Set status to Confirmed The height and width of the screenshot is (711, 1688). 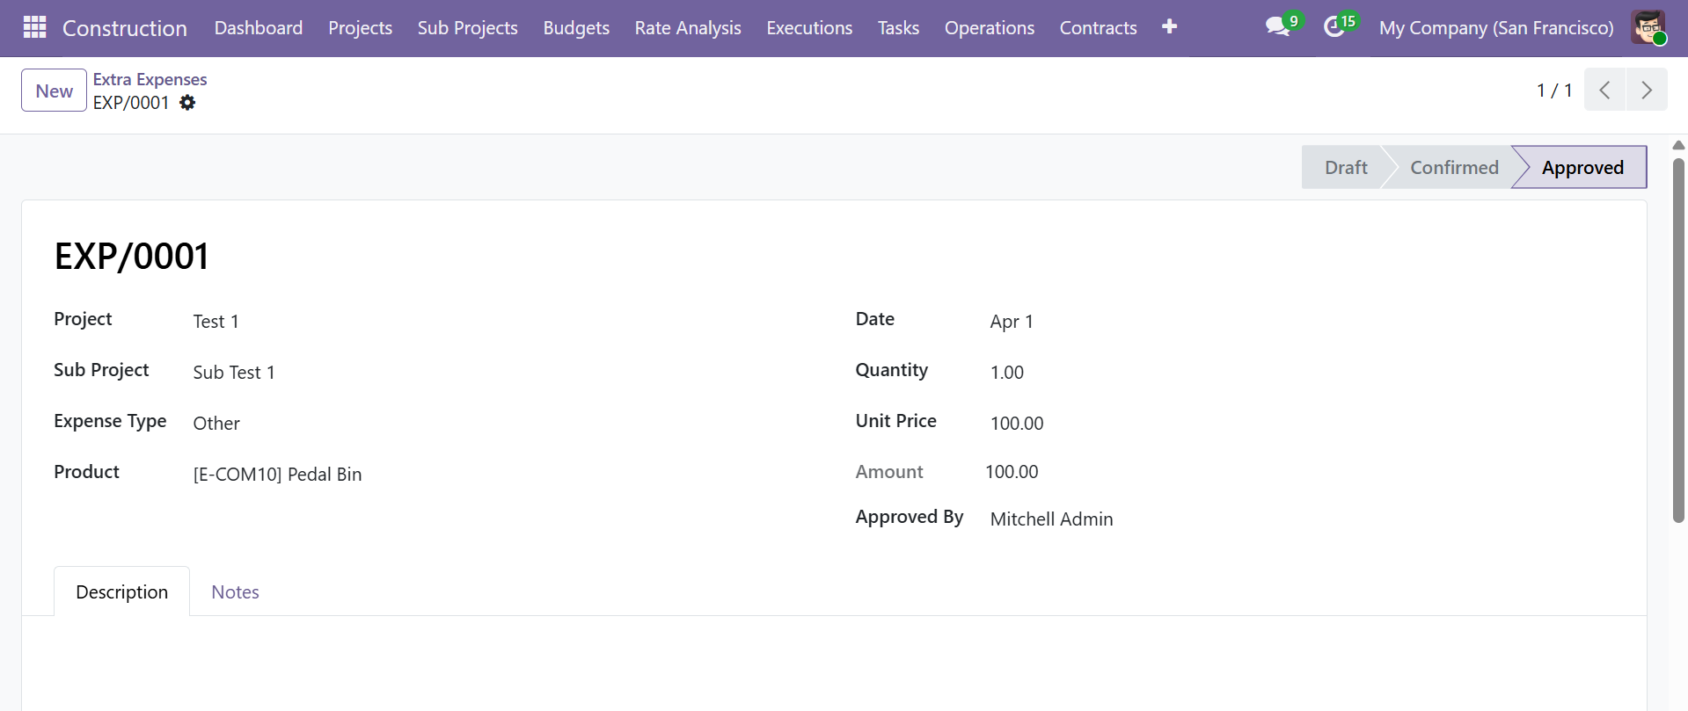pos(1453,168)
